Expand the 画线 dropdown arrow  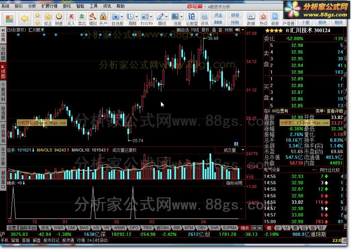(x=166, y=16)
